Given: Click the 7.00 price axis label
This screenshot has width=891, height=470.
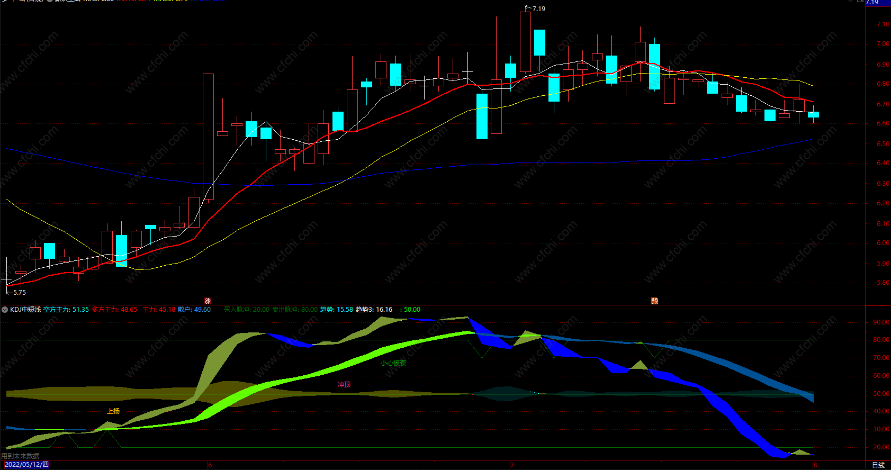Looking at the screenshot, I should pos(883,44).
